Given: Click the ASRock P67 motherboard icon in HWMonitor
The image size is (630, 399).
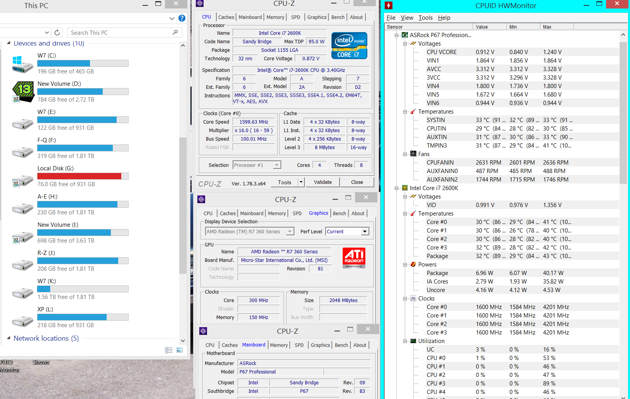Looking at the screenshot, I should [405, 35].
